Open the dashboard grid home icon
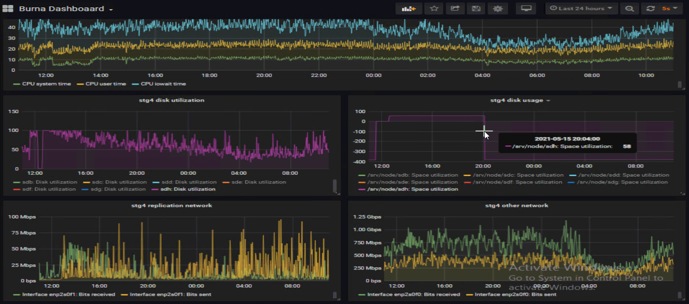 pos(8,9)
